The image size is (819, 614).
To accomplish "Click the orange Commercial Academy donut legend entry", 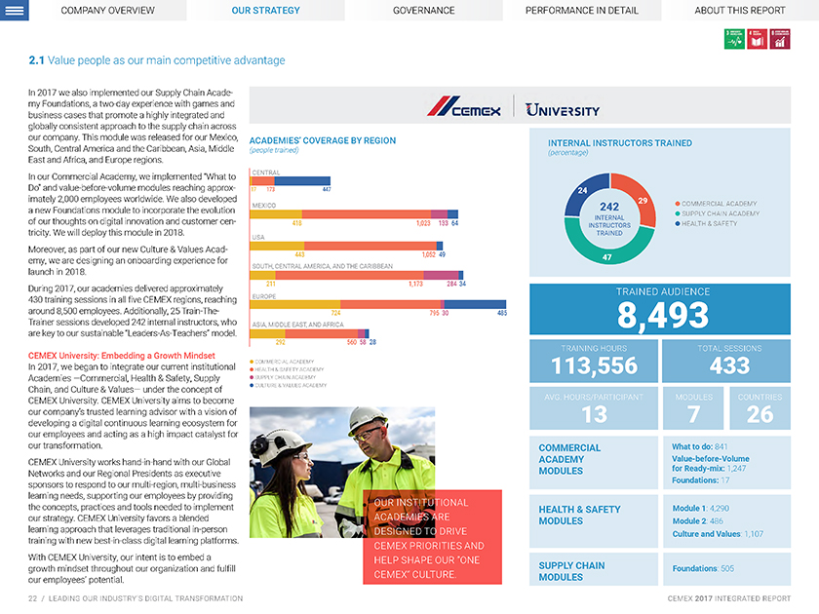I will click(x=716, y=204).
